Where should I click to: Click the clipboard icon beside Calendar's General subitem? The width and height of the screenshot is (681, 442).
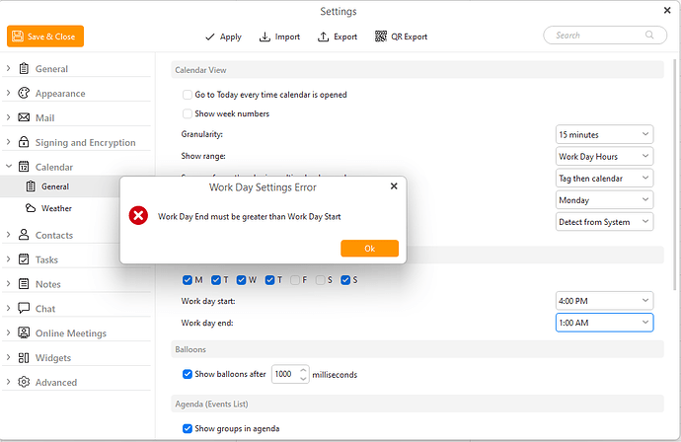click(x=31, y=186)
